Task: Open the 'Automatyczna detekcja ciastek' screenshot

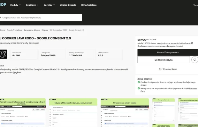Action: 23,113
